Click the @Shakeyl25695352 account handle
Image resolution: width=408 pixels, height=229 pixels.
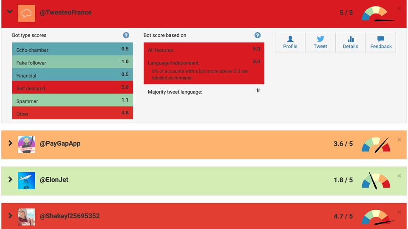tap(69, 216)
